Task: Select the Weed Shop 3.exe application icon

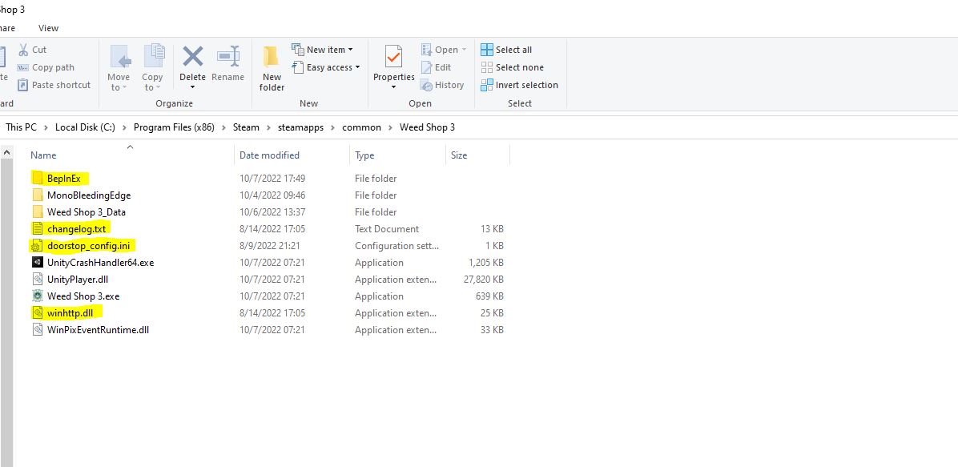Action: 38,296
